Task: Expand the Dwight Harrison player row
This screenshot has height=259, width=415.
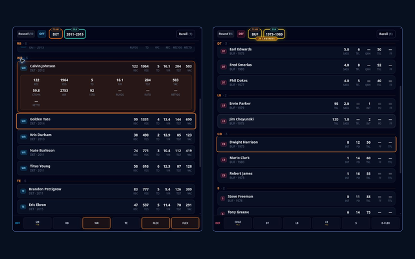Action: (306, 144)
